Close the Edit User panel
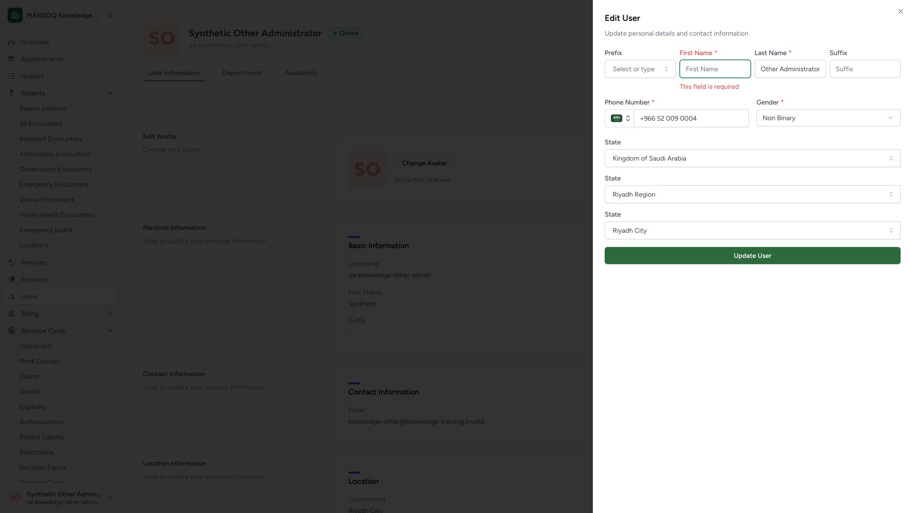912x513 pixels. tap(900, 11)
